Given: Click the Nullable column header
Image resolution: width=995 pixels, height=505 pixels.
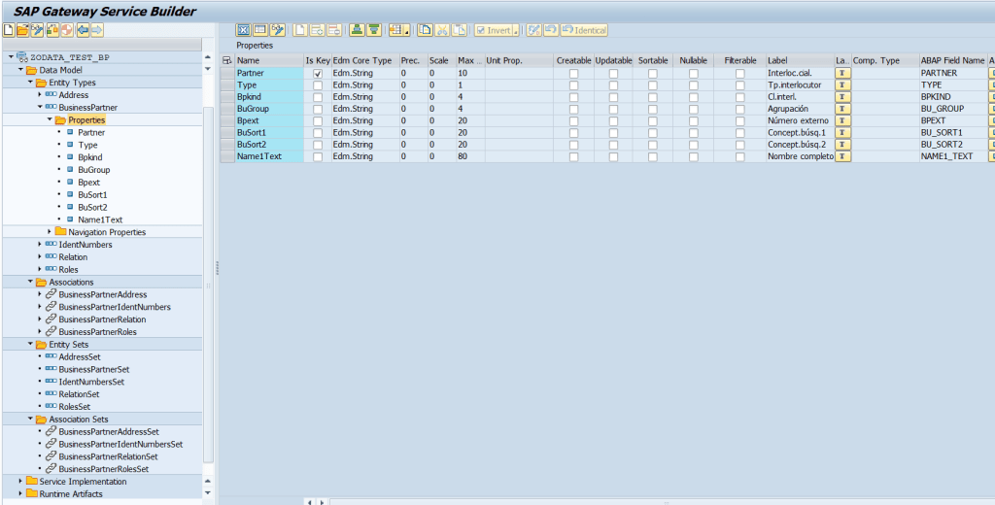Looking at the screenshot, I should point(693,60).
